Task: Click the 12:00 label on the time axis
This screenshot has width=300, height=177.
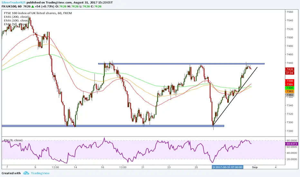Action: (55, 167)
